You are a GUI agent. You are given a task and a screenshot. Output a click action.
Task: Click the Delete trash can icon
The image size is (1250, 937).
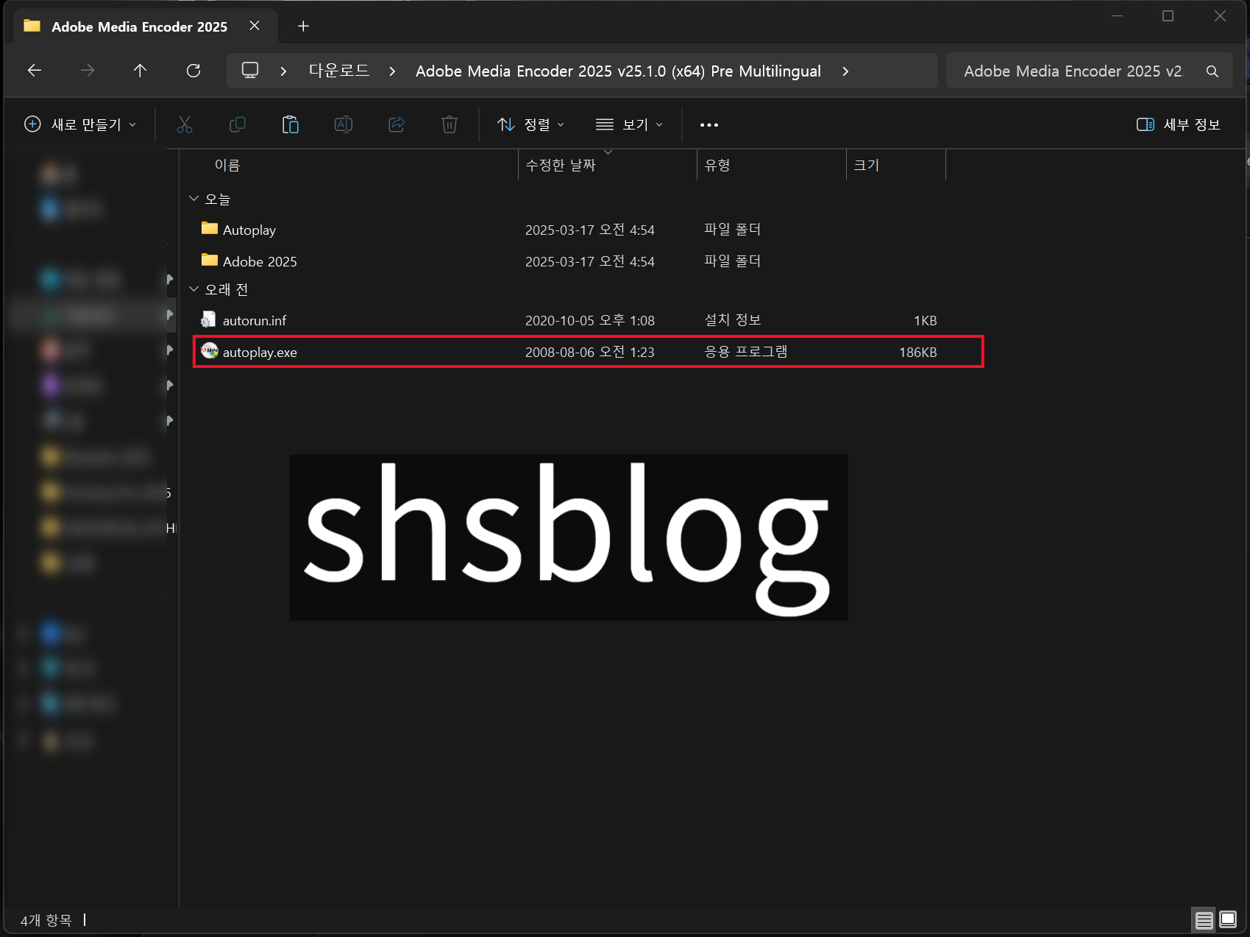450,124
